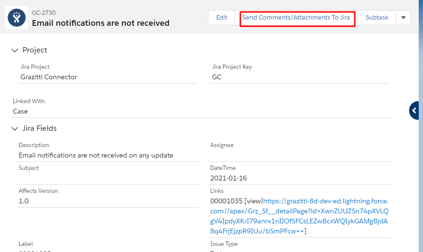Click the GC project key value
This screenshot has height=252, width=423.
point(217,77)
